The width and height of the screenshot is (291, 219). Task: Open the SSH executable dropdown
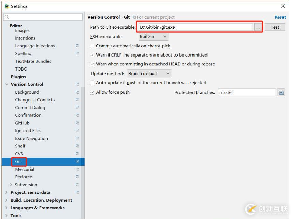(x=153, y=36)
